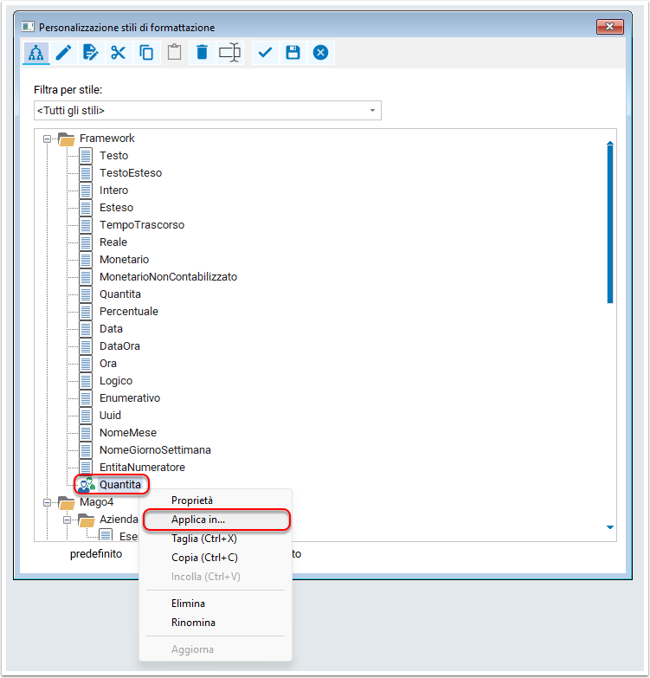The height and width of the screenshot is (678, 650).
Task: Click the predefinito legend label
Action: (x=96, y=554)
